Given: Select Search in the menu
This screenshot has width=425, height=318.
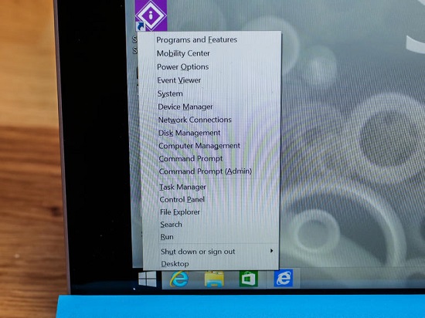Looking at the screenshot, I should click(x=171, y=225).
